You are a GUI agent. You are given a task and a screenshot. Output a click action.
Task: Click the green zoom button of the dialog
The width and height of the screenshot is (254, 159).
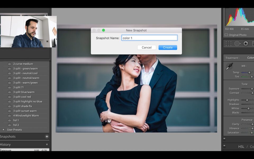tap(103, 30)
